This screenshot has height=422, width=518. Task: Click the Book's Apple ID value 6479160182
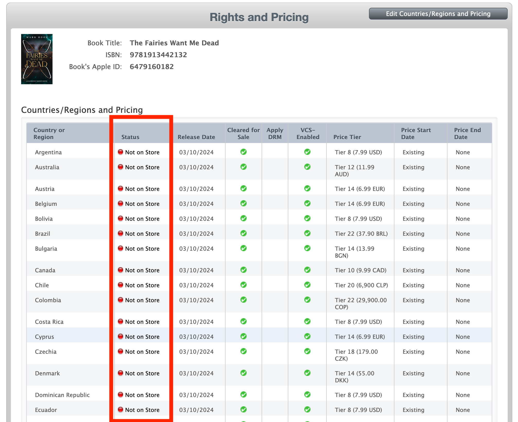[x=151, y=67]
